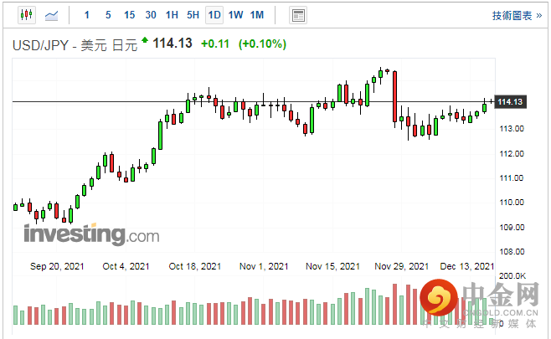Click the 108.00 price axis label
Viewport: 551px width, 339px height.
(x=512, y=251)
